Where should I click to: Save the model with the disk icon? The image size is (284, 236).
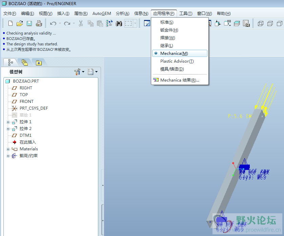(x=29, y=23)
